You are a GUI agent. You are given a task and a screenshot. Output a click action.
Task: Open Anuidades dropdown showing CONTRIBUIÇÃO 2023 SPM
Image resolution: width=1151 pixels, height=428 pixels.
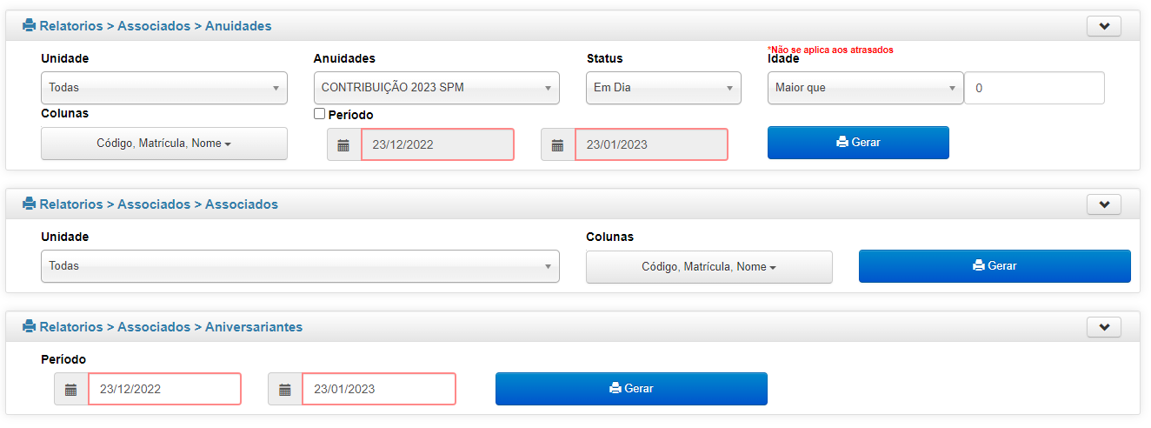(x=436, y=88)
